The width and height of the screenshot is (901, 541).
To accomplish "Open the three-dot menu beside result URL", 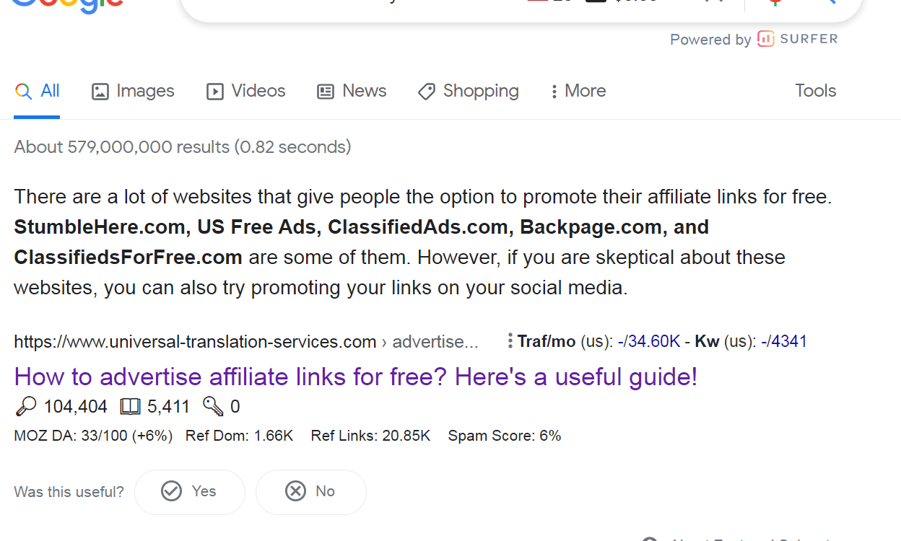I will (510, 340).
